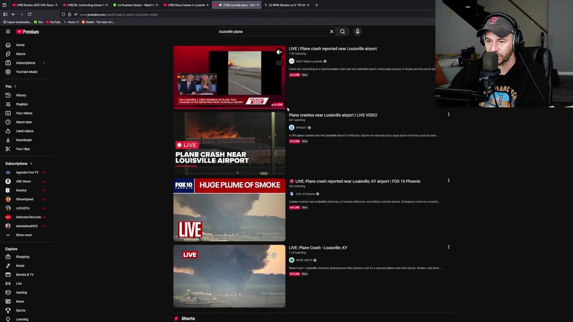Screen dimensions: 573x322
Task: Go back with browser back arrow
Action: click(13, 15)
